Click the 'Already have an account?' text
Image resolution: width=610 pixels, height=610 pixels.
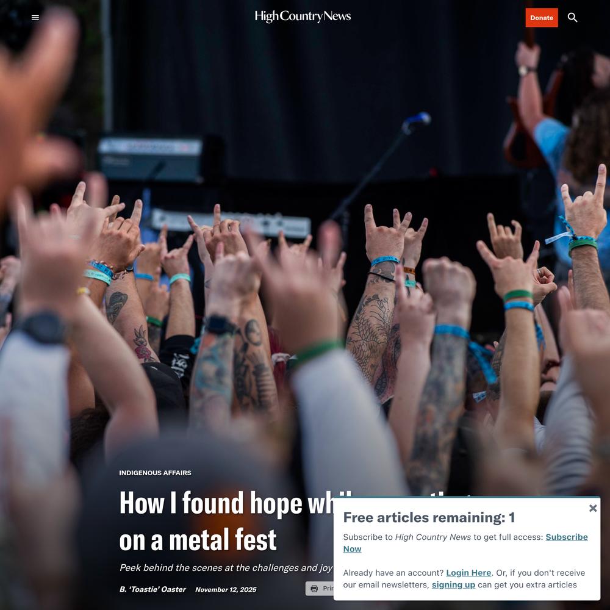[393, 573]
